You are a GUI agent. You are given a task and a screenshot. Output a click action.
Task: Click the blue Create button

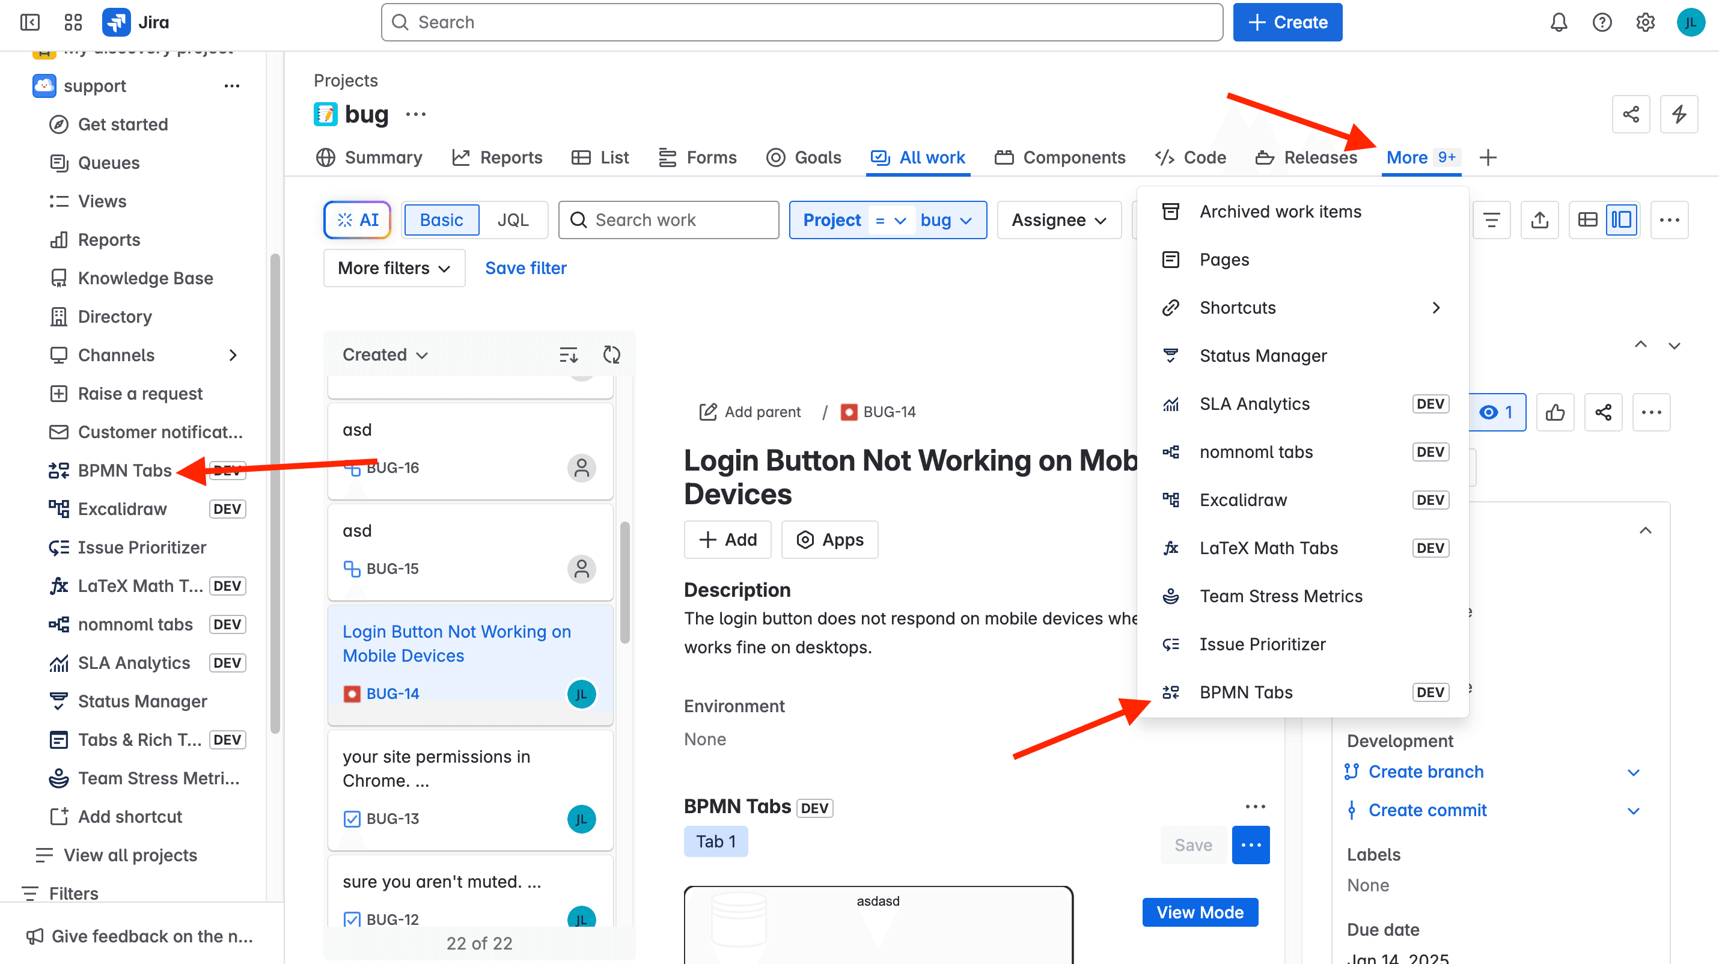(1287, 22)
